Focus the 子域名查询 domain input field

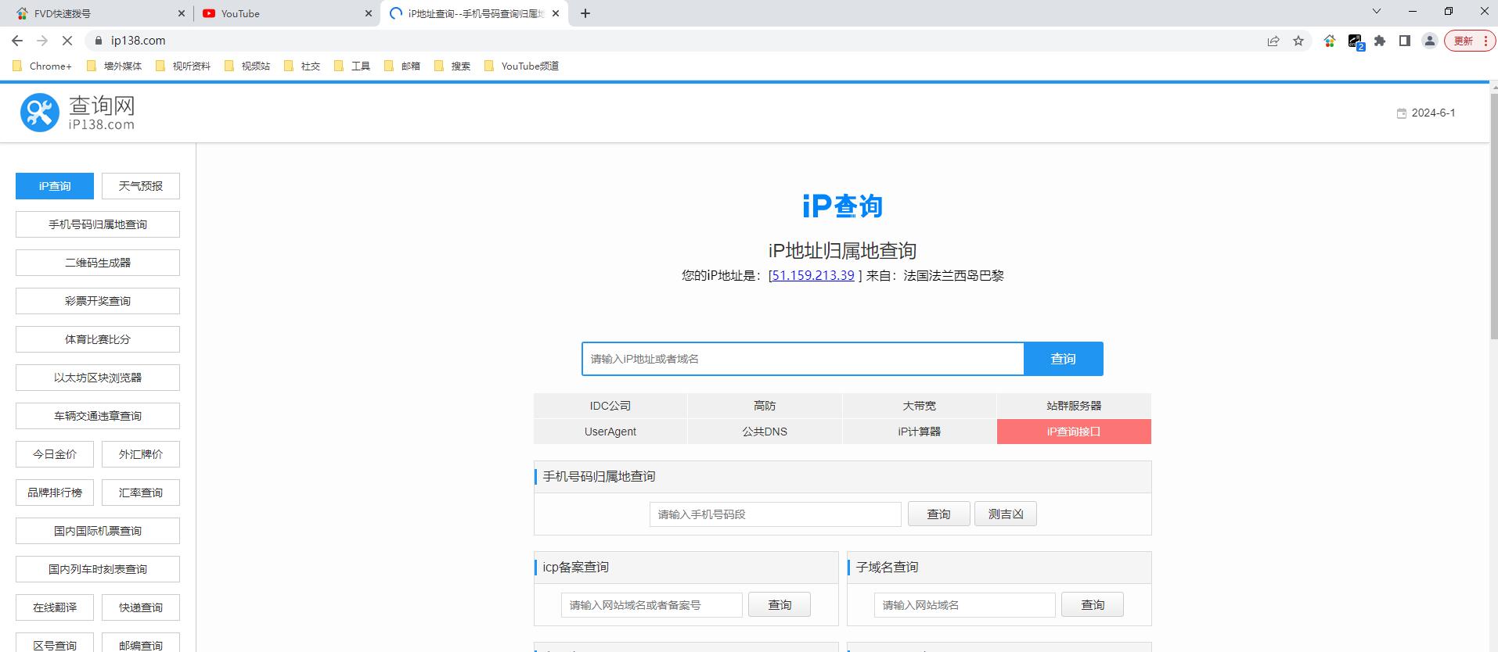click(965, 605)
